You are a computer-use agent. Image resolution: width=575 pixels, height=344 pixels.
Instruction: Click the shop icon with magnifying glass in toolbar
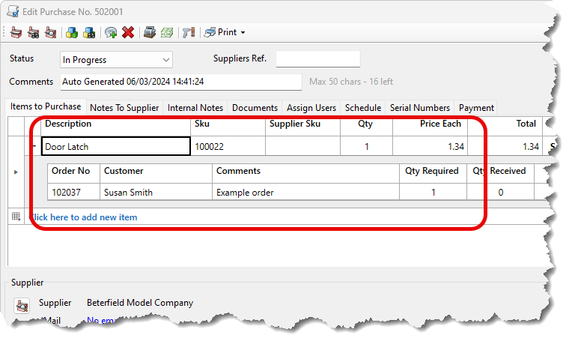[50, 32]
